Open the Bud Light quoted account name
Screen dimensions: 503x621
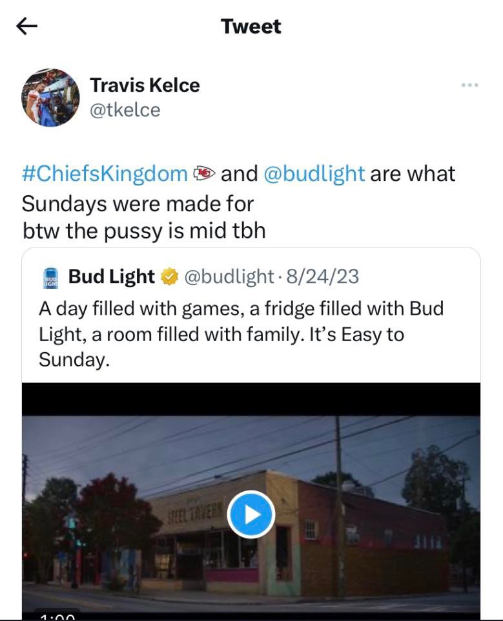[112, 277]
